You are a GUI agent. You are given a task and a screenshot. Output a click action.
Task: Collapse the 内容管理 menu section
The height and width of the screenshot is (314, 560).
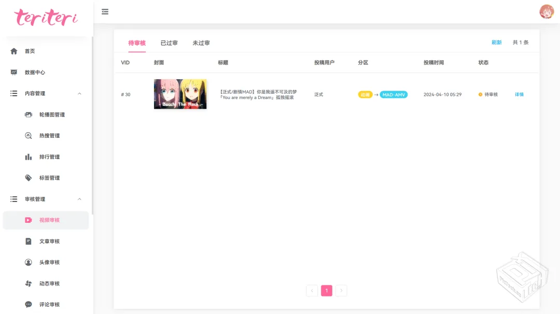coord(79,93)
